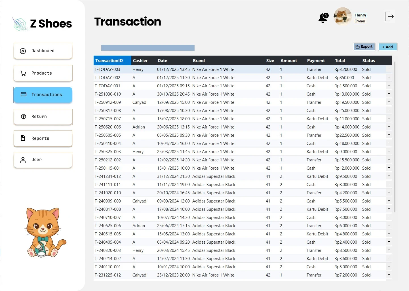This screenshot has width=409, height=291.
Task: Open status dropdown for T-250115-001
Action: click(x=389, y=168)
